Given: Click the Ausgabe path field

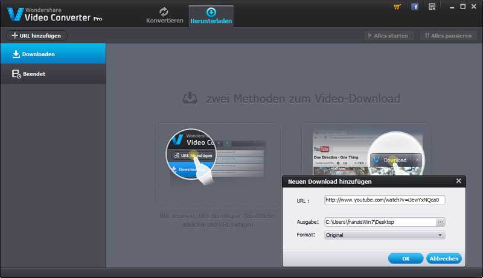Looking at the screenshot, I should click(380, 222).
